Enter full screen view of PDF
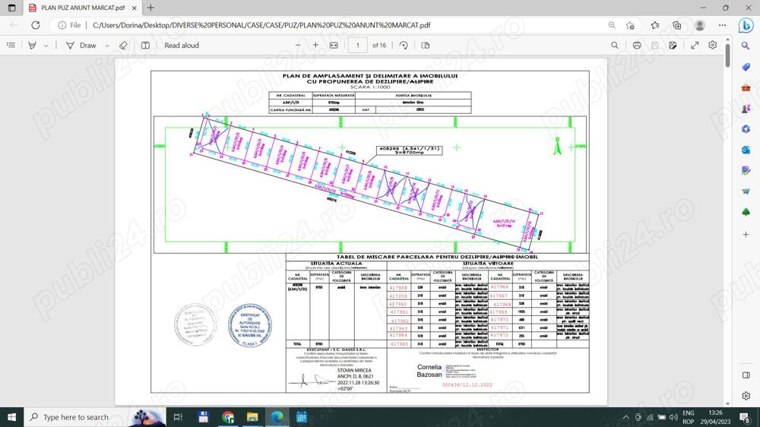Image resolution: width=760 pixels, height=427 pixels. click(695, 46)
